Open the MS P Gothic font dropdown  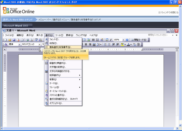pos(39,44)
